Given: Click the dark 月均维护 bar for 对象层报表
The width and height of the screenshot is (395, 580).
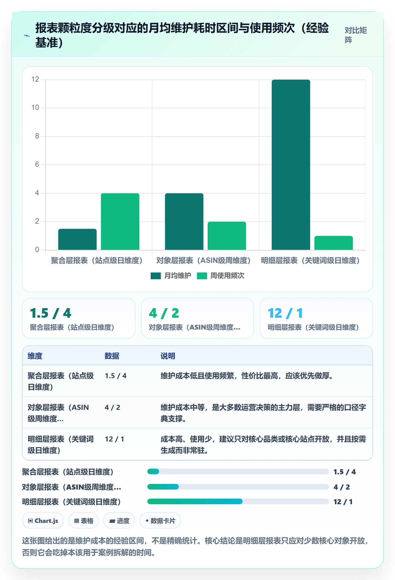Looking at the screenshot, I should tap(184, 222).
